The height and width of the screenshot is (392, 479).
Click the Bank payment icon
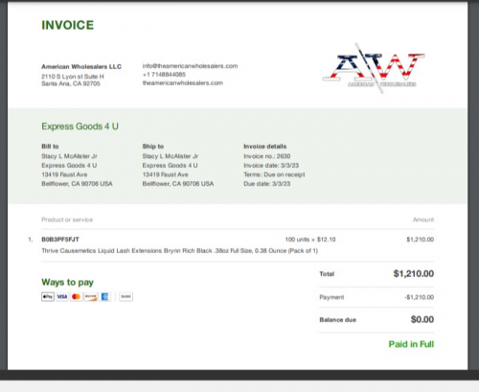pyautogui.click(x=125, y=297)
